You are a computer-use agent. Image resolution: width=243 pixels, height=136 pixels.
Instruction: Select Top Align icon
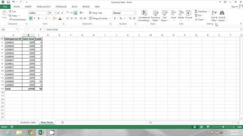pos(68,13)
